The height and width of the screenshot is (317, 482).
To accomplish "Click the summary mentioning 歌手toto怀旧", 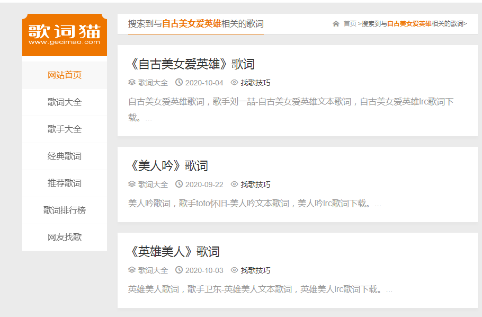I will pos(255,204).
